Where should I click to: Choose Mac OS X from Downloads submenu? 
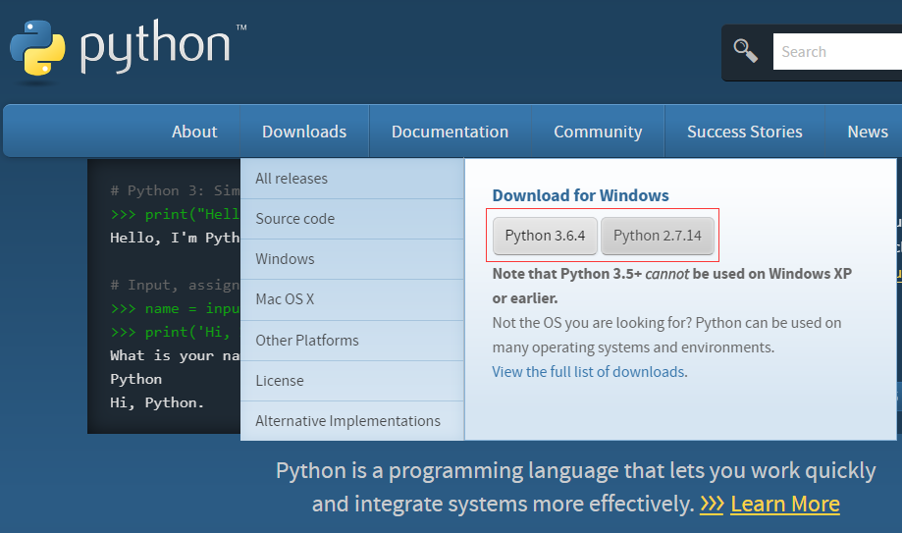coord(352,299)
